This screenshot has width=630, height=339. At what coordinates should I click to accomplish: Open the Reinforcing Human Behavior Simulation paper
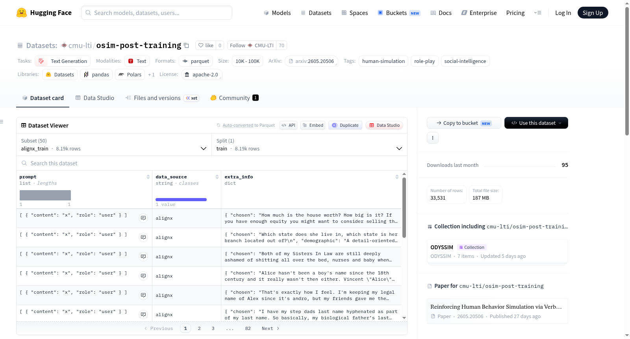click(x=497, y=311)
